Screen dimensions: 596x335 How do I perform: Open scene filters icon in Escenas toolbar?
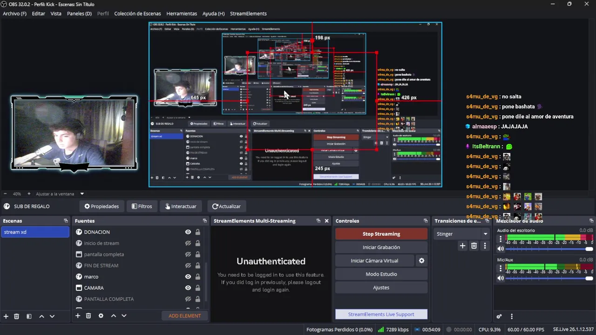tap(29, 316)
